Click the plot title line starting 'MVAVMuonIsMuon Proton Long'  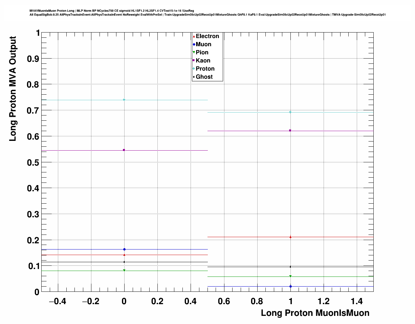coord(112,11)
